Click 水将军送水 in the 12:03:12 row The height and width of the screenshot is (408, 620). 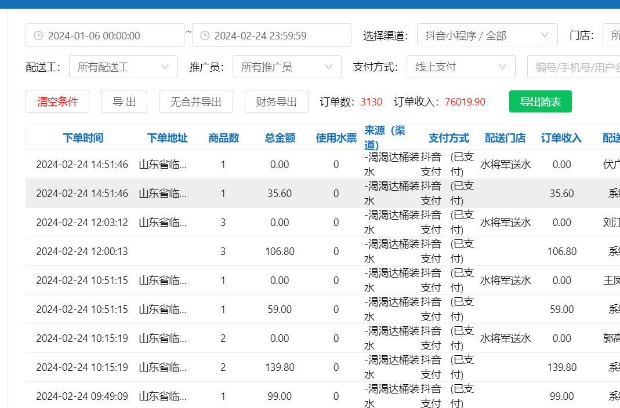[x=505, y=223]
